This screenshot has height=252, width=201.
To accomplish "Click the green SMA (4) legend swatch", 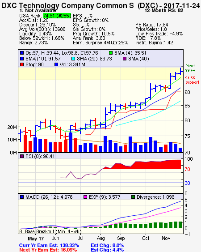I will (111, 53).
